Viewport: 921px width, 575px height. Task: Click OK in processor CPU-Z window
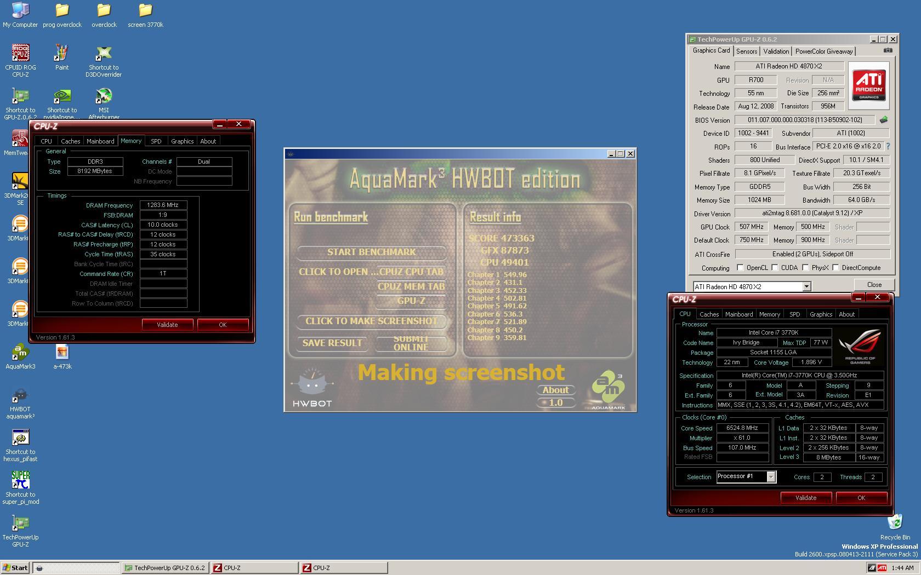tap(861, 497)
